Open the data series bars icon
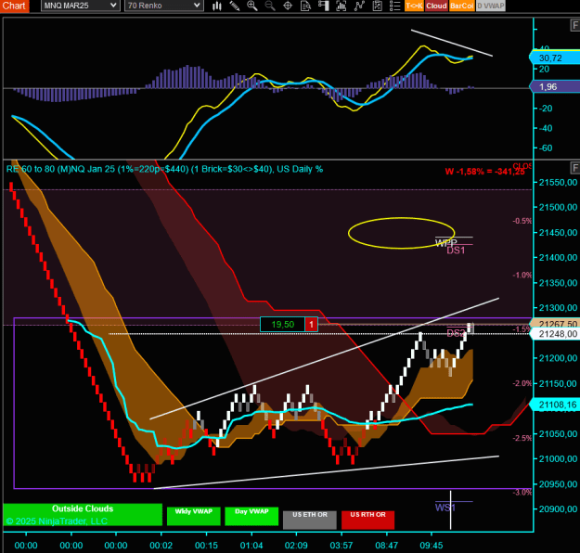The width and height of the screenshot is (580, 553). pyautogui.click(x=342, y=6)
